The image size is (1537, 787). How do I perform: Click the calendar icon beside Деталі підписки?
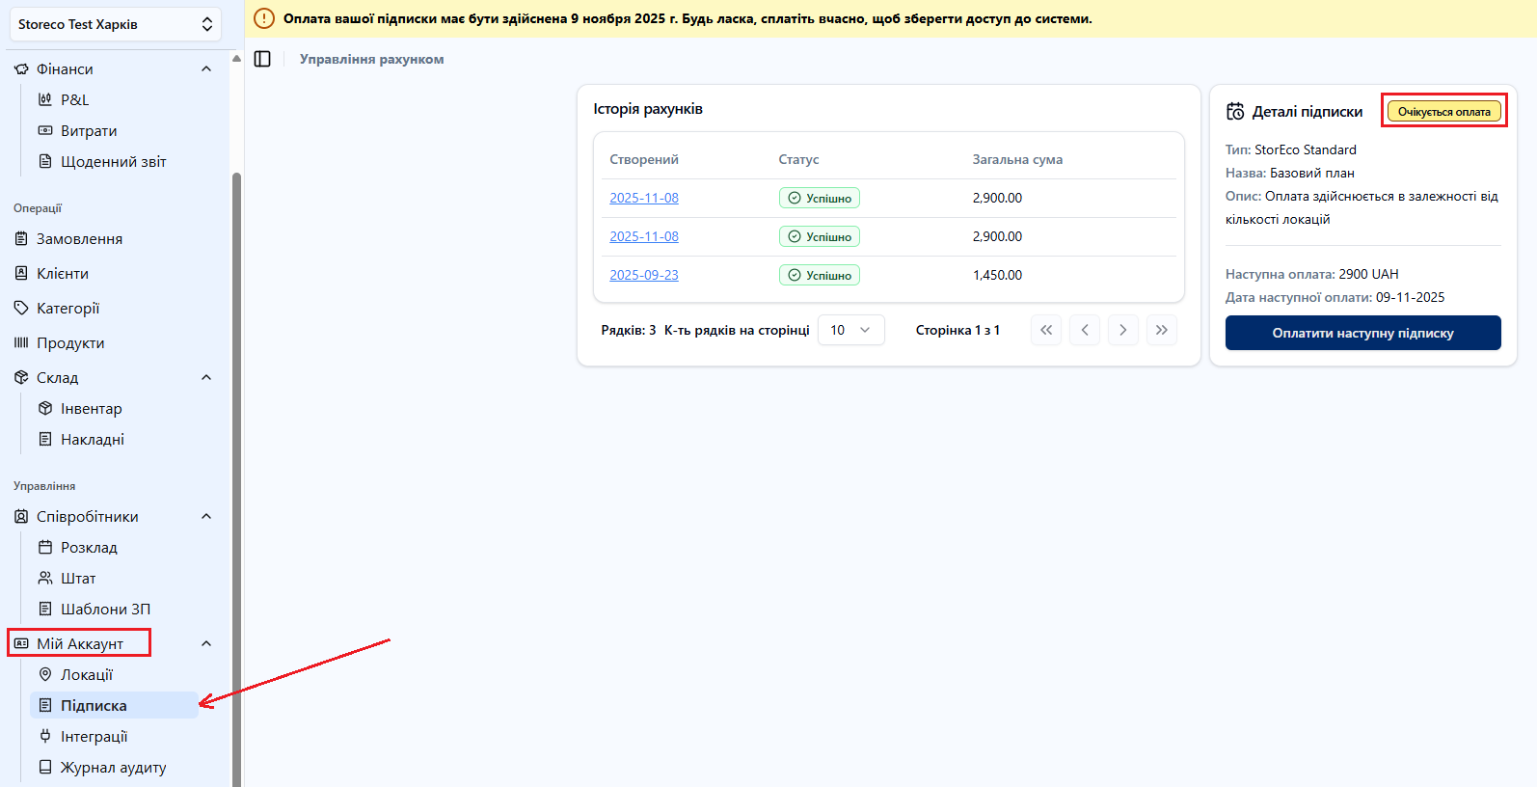click(x=1235, y=112)
